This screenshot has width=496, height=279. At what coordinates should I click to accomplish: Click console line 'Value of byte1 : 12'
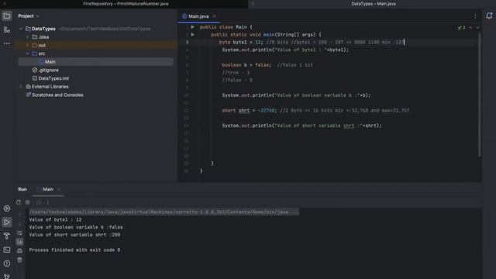[x=55, y=219]
